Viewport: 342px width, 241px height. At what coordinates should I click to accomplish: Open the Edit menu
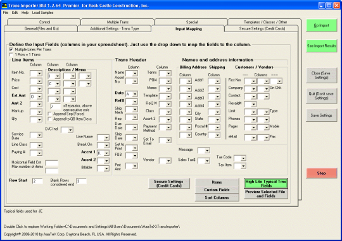point(15,13)
